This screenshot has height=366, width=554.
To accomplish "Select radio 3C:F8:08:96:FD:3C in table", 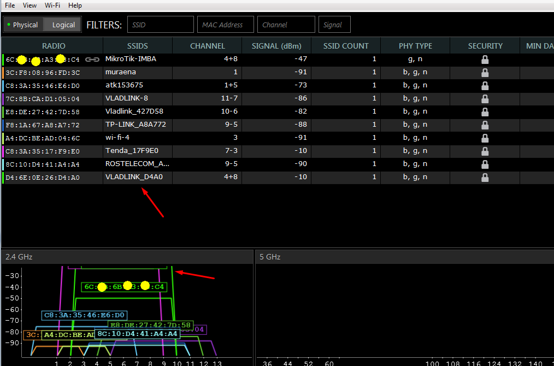I will click(x=43, y=73).
